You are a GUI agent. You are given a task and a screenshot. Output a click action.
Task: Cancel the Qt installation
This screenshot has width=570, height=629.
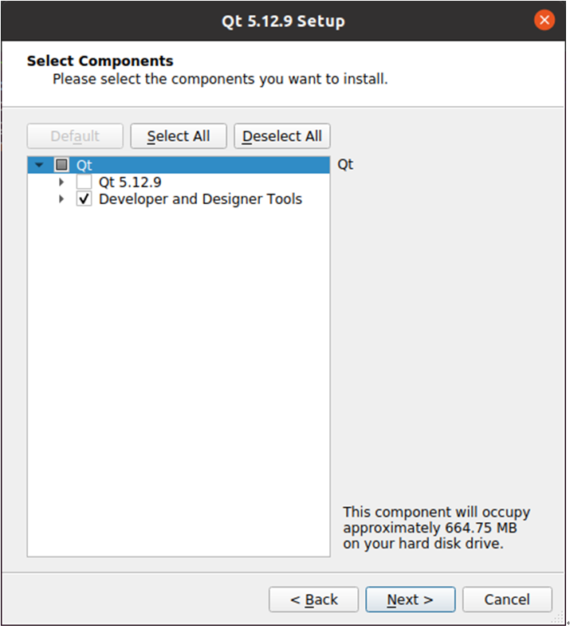[507, 600]
